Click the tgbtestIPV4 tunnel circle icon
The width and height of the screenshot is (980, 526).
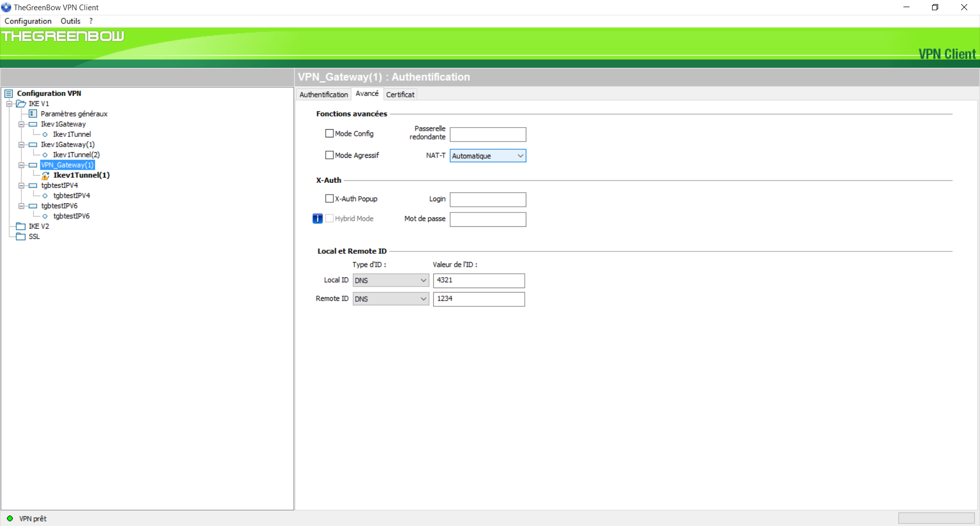pyautogui.click(x=45, y=196)
